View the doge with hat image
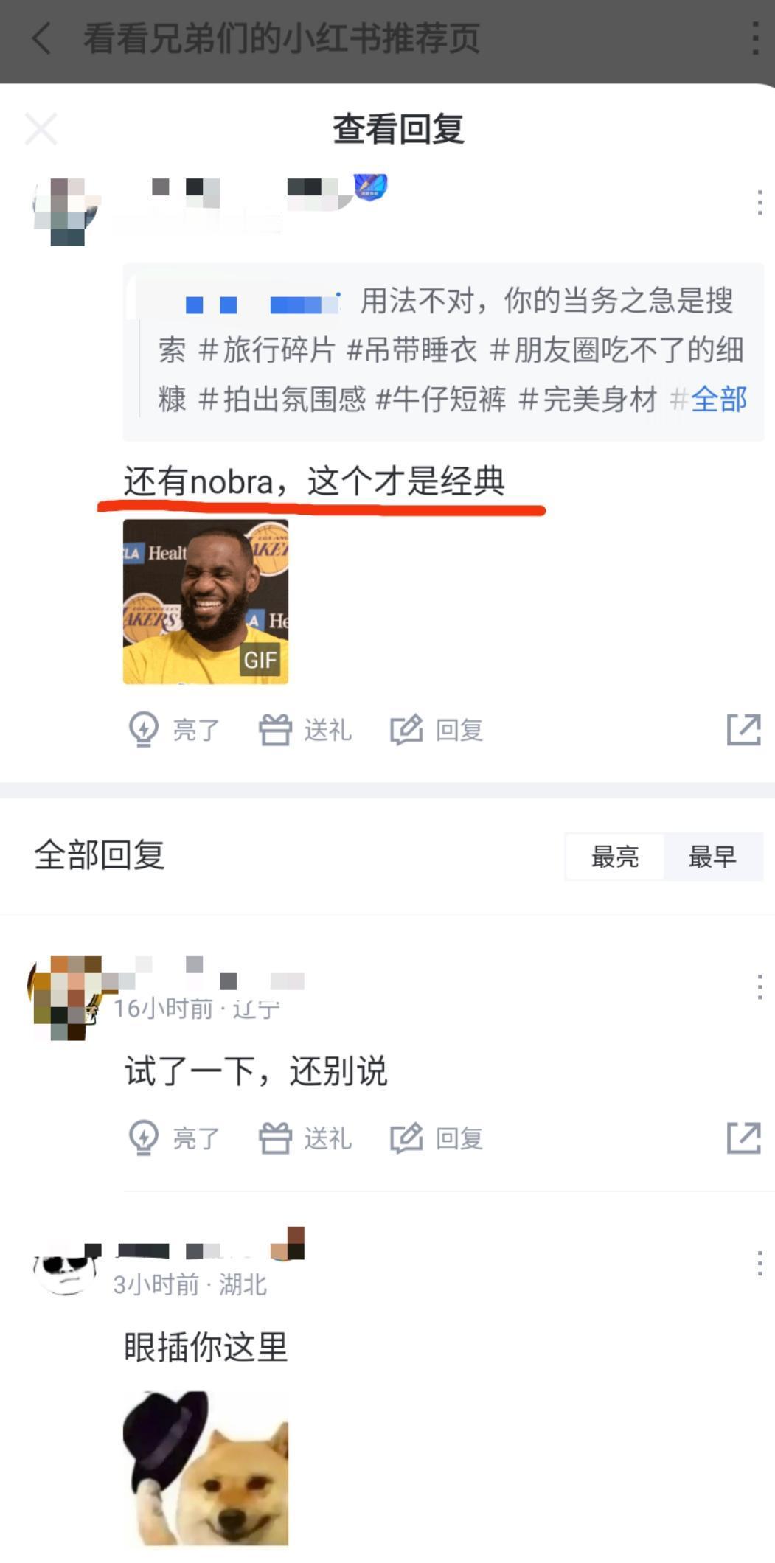 206,1467
